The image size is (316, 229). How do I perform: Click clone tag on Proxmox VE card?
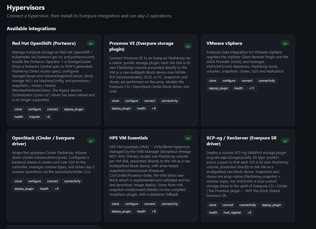115,101
